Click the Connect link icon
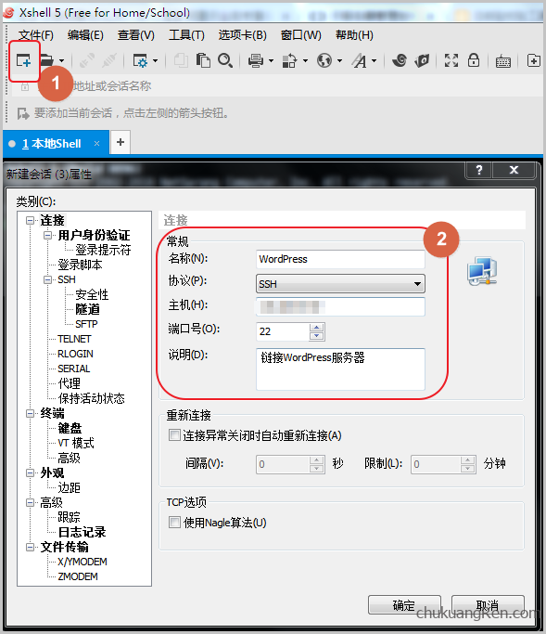Screen dimensions: 546x634 [87, 60]
